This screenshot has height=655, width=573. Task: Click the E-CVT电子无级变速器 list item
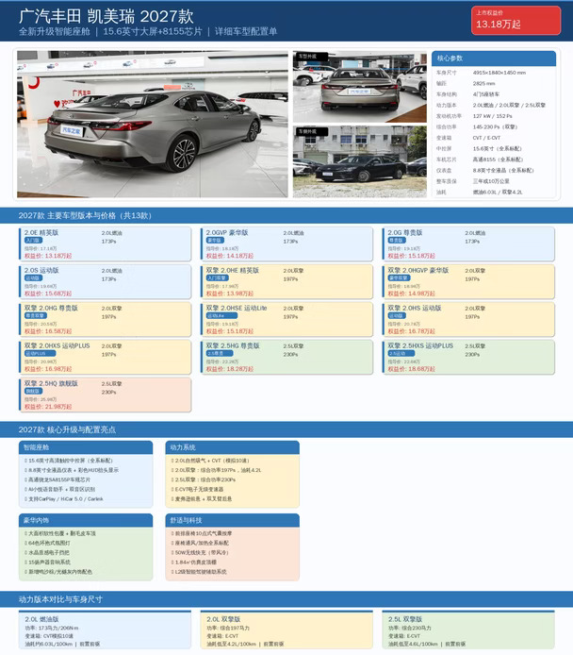pos(197,489)
